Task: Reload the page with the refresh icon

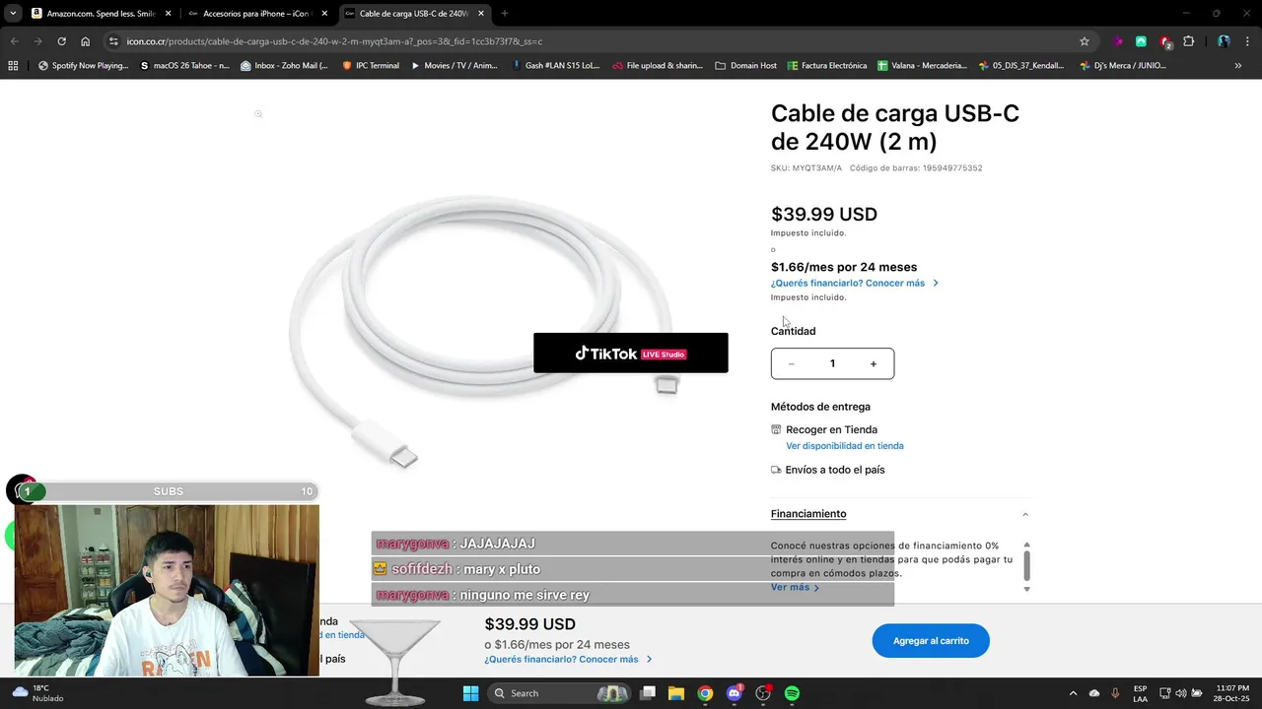Action: pyautogui.click(x=61, y=41)
